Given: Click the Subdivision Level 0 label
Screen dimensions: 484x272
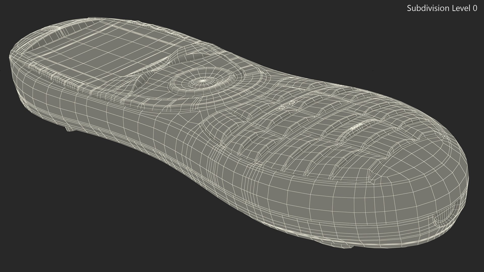Looking at the screenshot, I should 442,8.
